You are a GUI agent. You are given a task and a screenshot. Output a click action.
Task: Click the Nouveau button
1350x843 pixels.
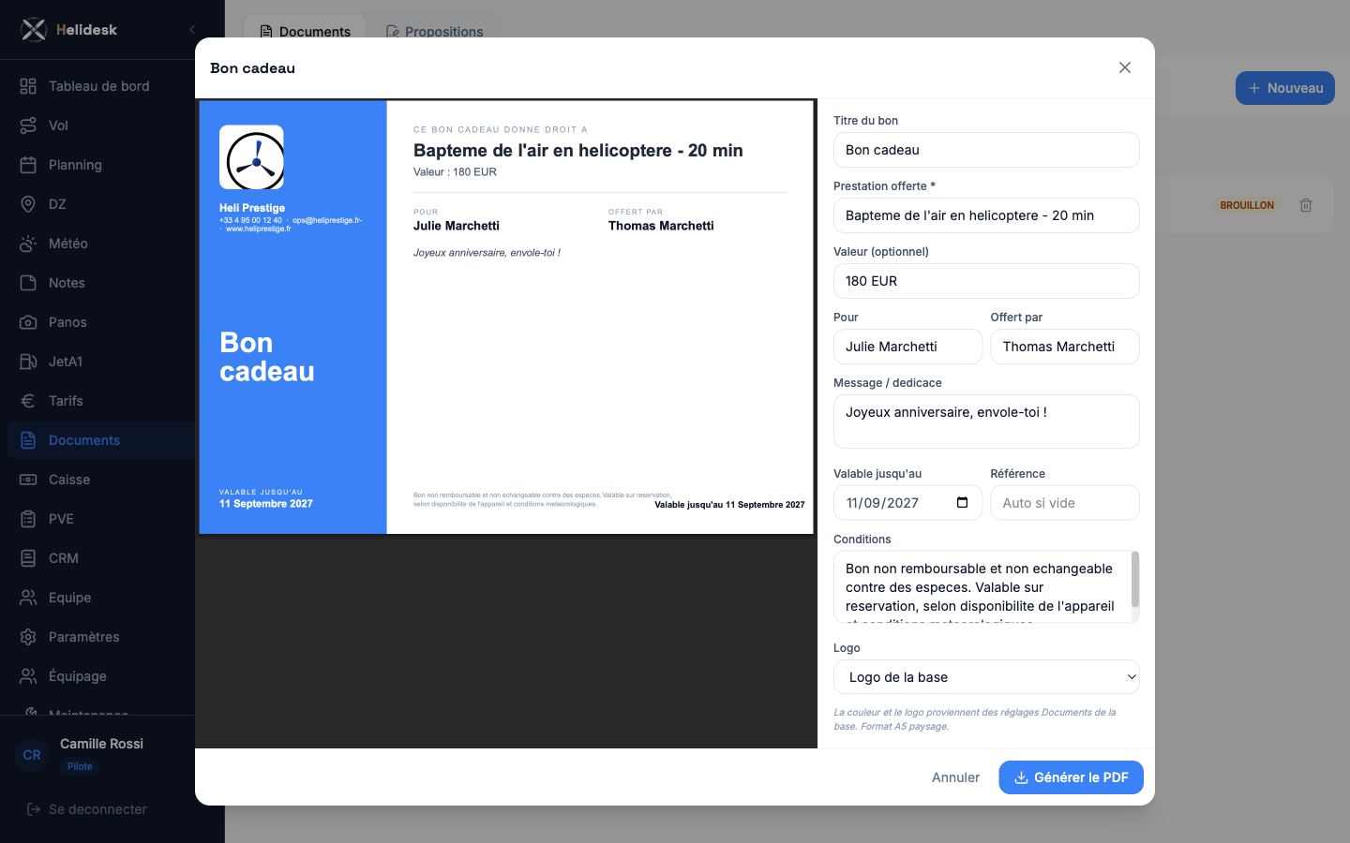tap(1285, 88)
